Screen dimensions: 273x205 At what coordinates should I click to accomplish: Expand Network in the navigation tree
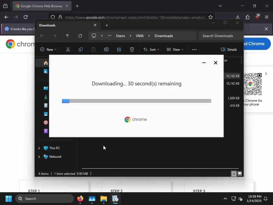[39, 157]
